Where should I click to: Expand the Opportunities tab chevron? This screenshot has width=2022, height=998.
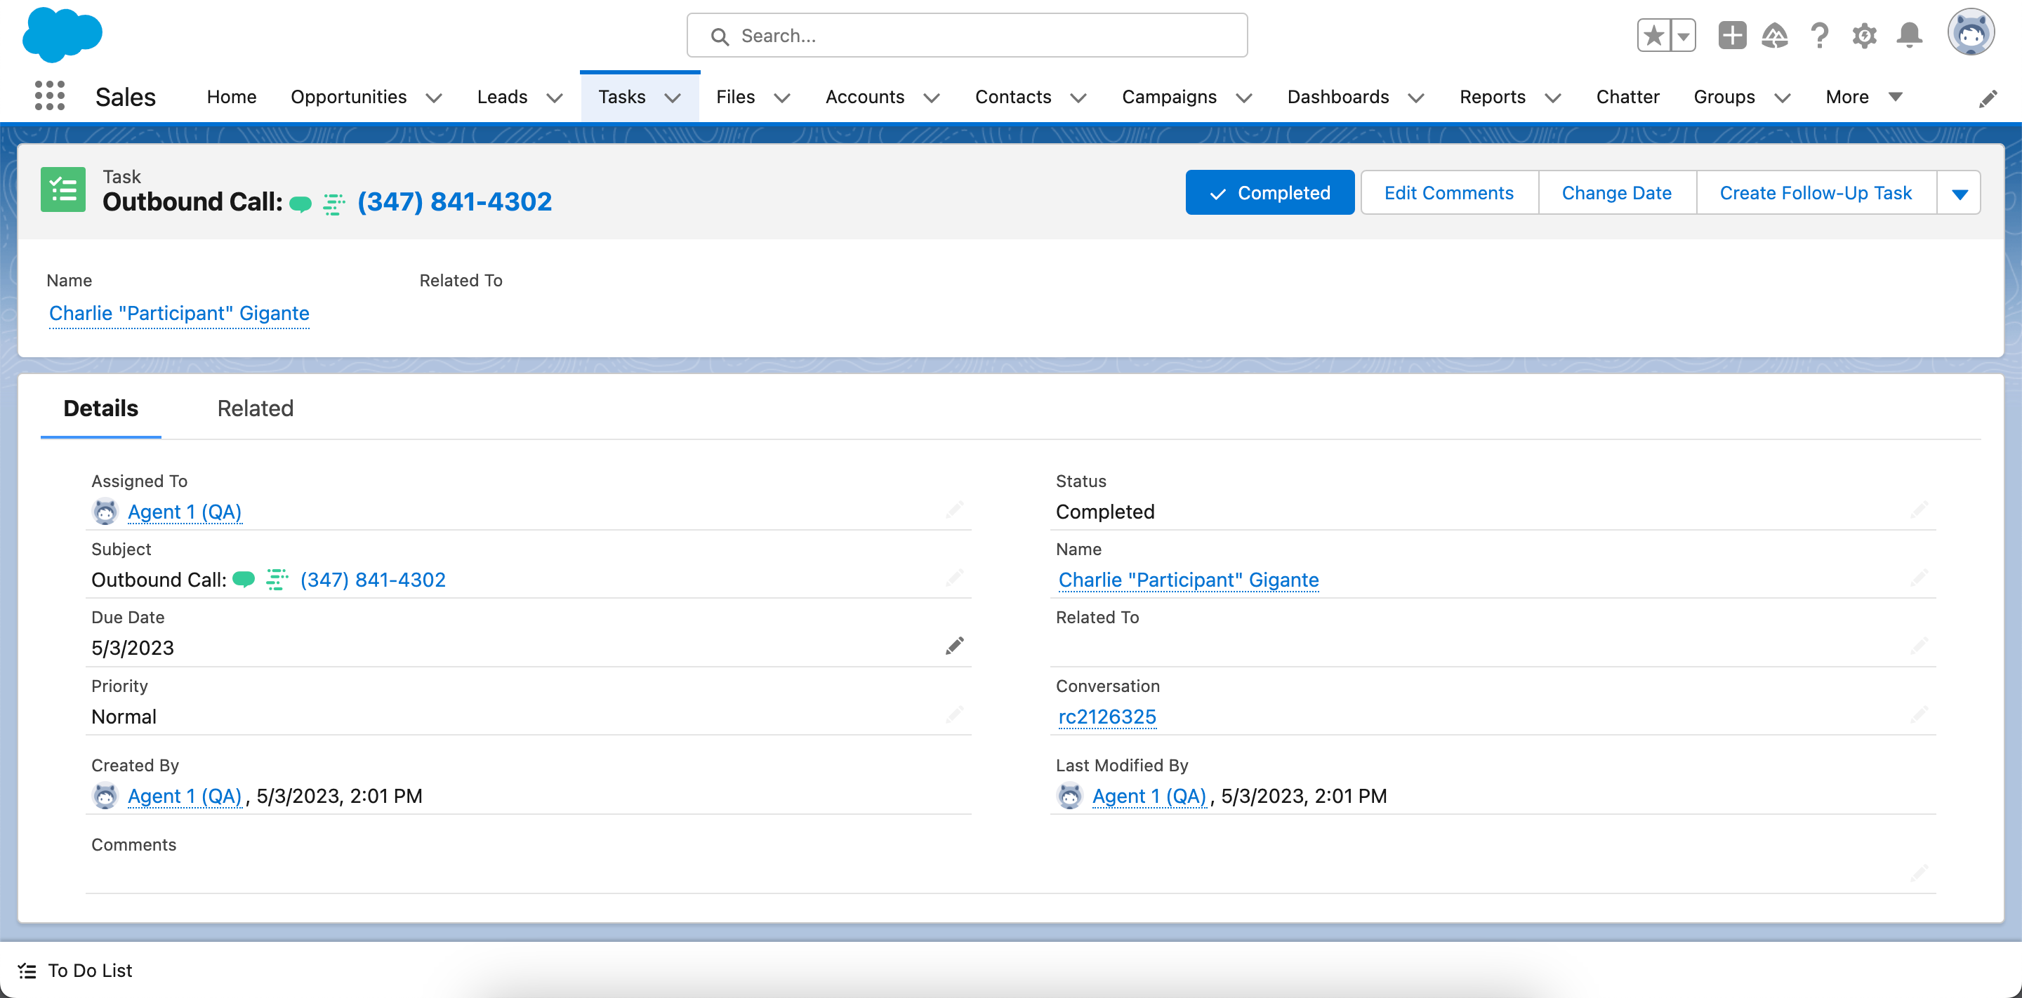(434, 98)
